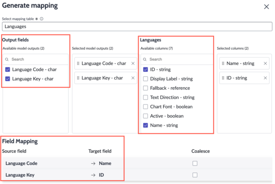Screen dimensions: 275x184
Task: Remove Language Code - char from selected outputs
Action: 133,63
